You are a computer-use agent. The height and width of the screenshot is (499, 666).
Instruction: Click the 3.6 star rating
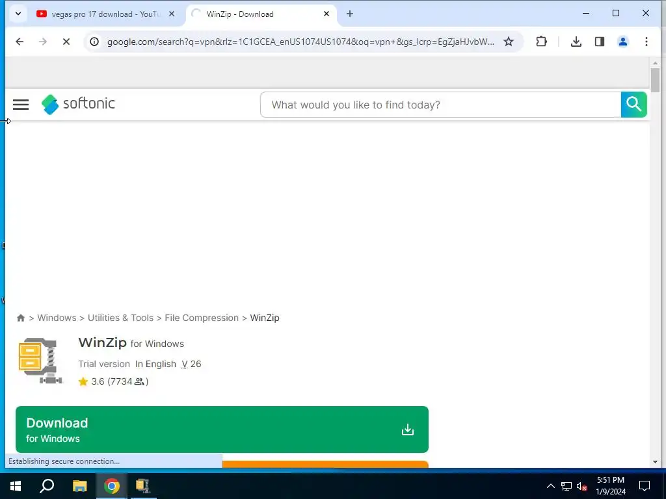(113, 381)
